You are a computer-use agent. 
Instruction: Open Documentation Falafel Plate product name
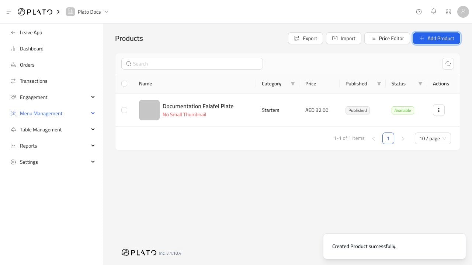pyautogui.click(x=198, y=106)
